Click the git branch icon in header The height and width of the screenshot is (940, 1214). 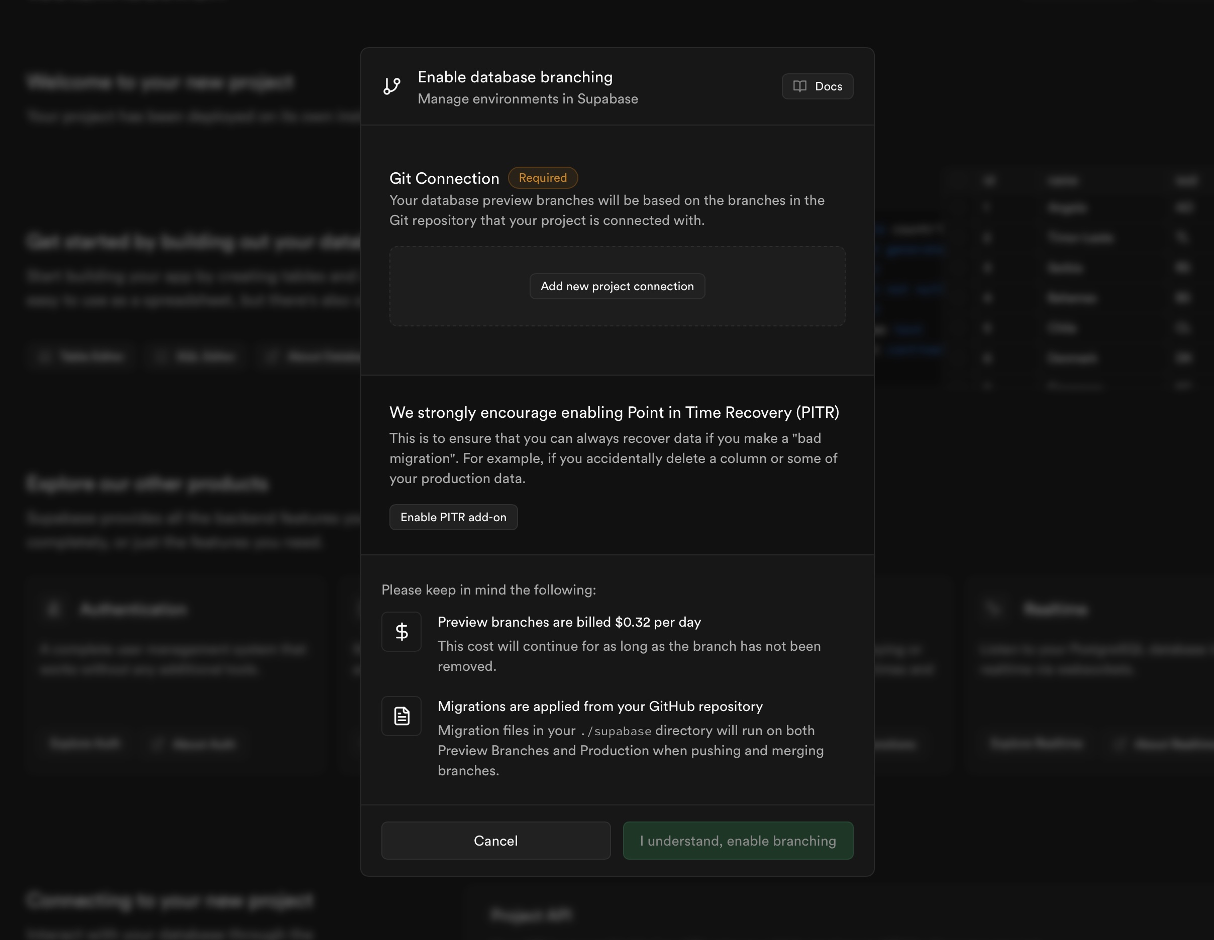392,86
